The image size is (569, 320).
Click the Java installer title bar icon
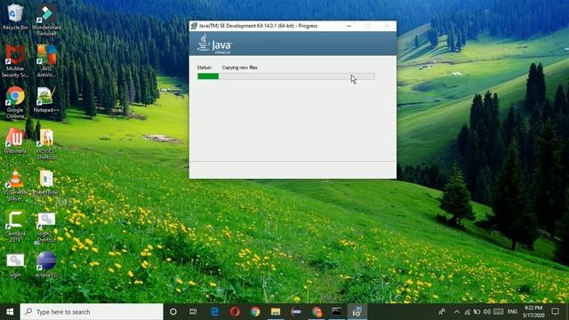[x=194, y=26]
